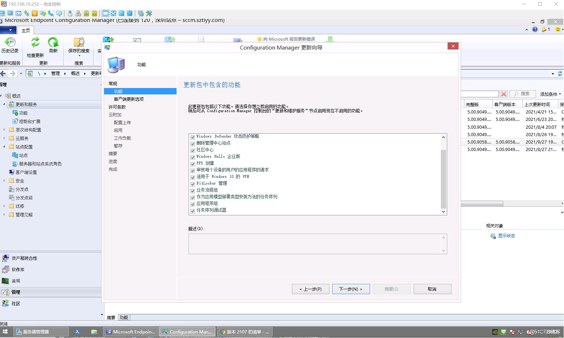
Task: Click 下一步(N) button
Action: click(351, 289)
